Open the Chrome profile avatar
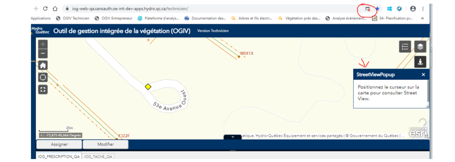This screenshot has height=162, width=455. pos(413,8)
